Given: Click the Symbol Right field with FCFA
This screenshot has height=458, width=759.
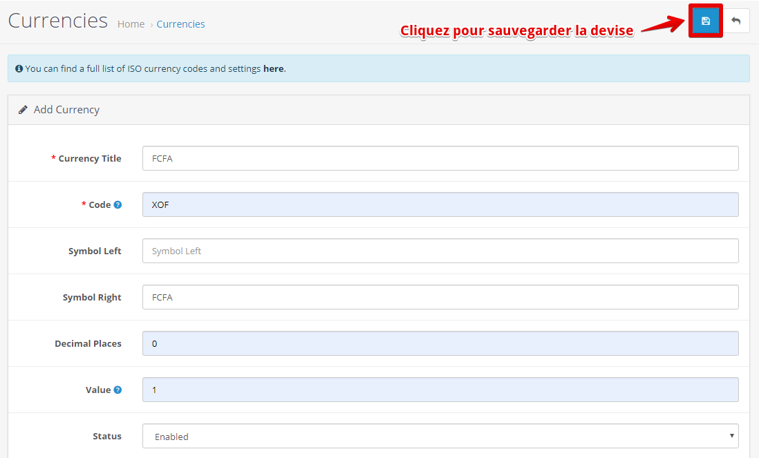Looking at the screenshot, I should [x=440, y=297].
